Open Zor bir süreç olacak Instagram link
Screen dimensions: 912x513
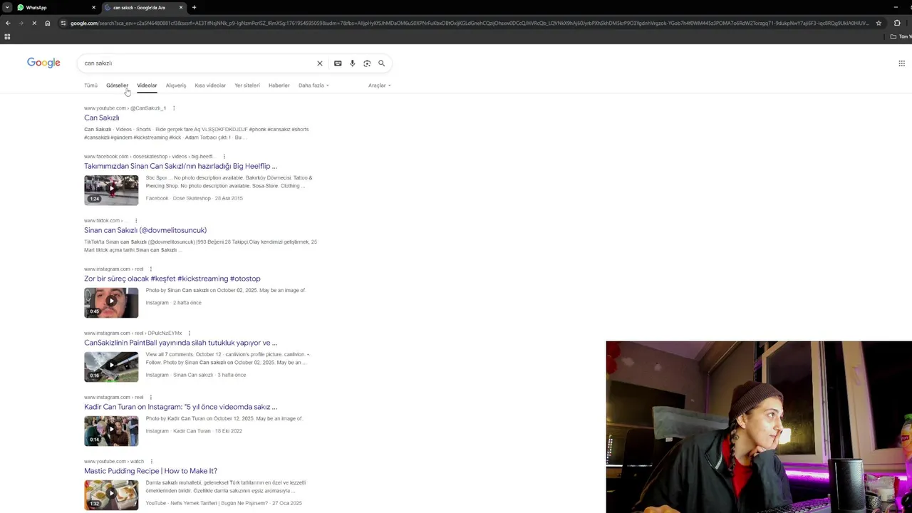pos(172,279)
